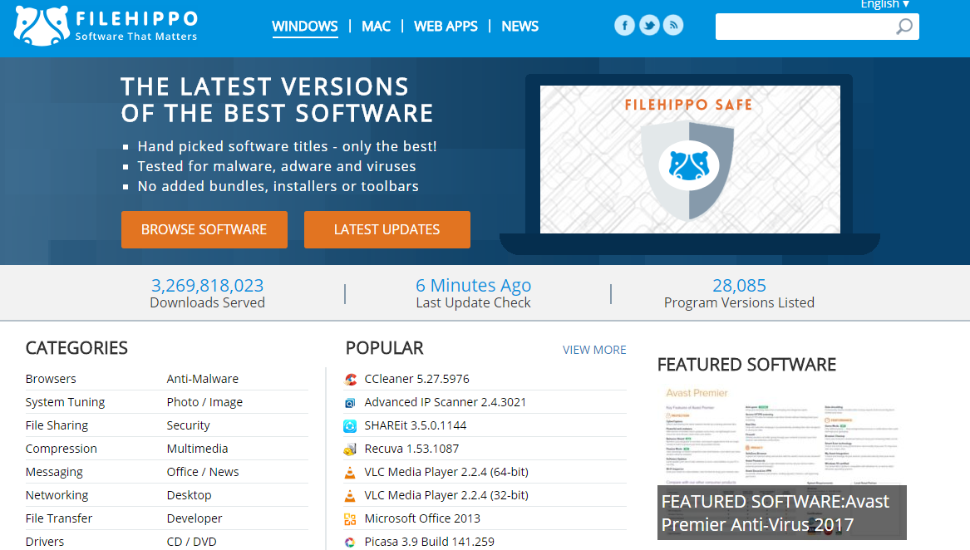Click the CCleaner icon in Popular list

351,380
